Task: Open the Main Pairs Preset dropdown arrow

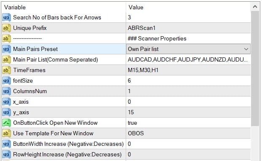Action: (x=246, y=49)
